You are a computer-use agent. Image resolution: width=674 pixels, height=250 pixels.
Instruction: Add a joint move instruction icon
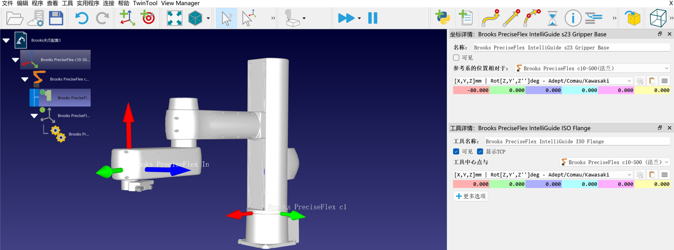pos(490,18)
